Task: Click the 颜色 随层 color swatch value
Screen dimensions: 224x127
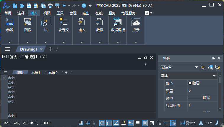Action: 202,83
